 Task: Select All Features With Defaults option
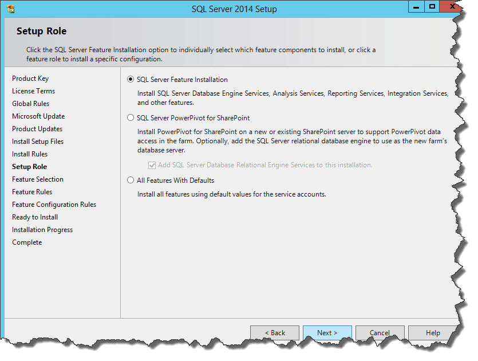(x=131, y=180)
